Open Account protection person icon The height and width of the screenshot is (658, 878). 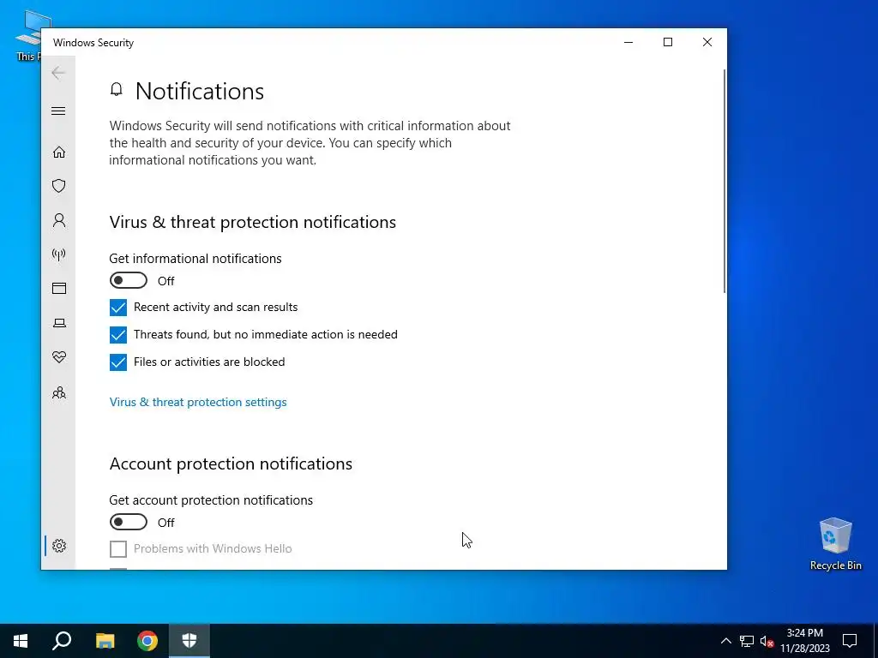59,220
